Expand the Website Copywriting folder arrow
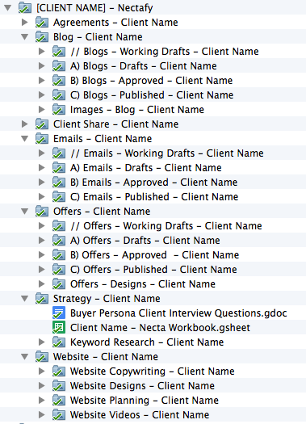The width and height of the screenshot is (306, 424). [x=42, y=371]
